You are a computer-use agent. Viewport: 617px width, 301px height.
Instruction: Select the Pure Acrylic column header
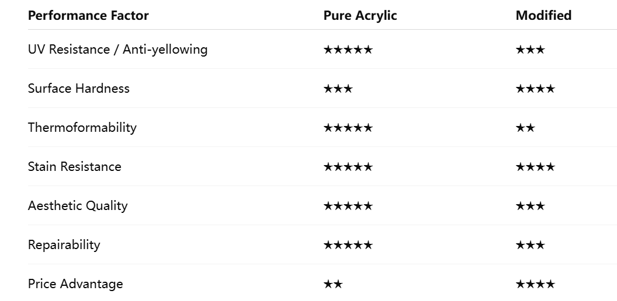(x=360, y=16)
